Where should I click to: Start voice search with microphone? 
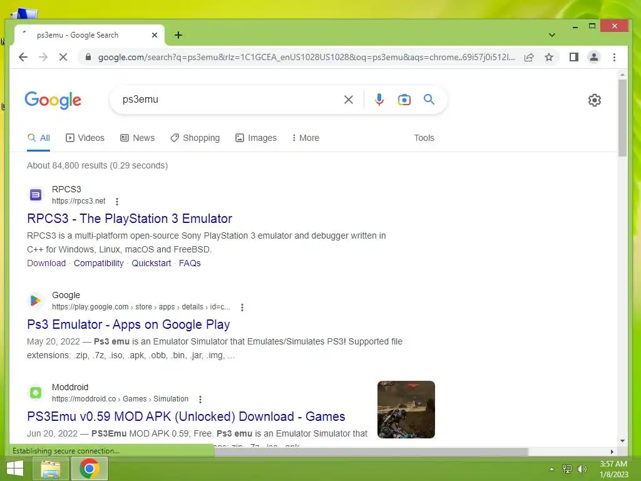[x=379, y=100]
